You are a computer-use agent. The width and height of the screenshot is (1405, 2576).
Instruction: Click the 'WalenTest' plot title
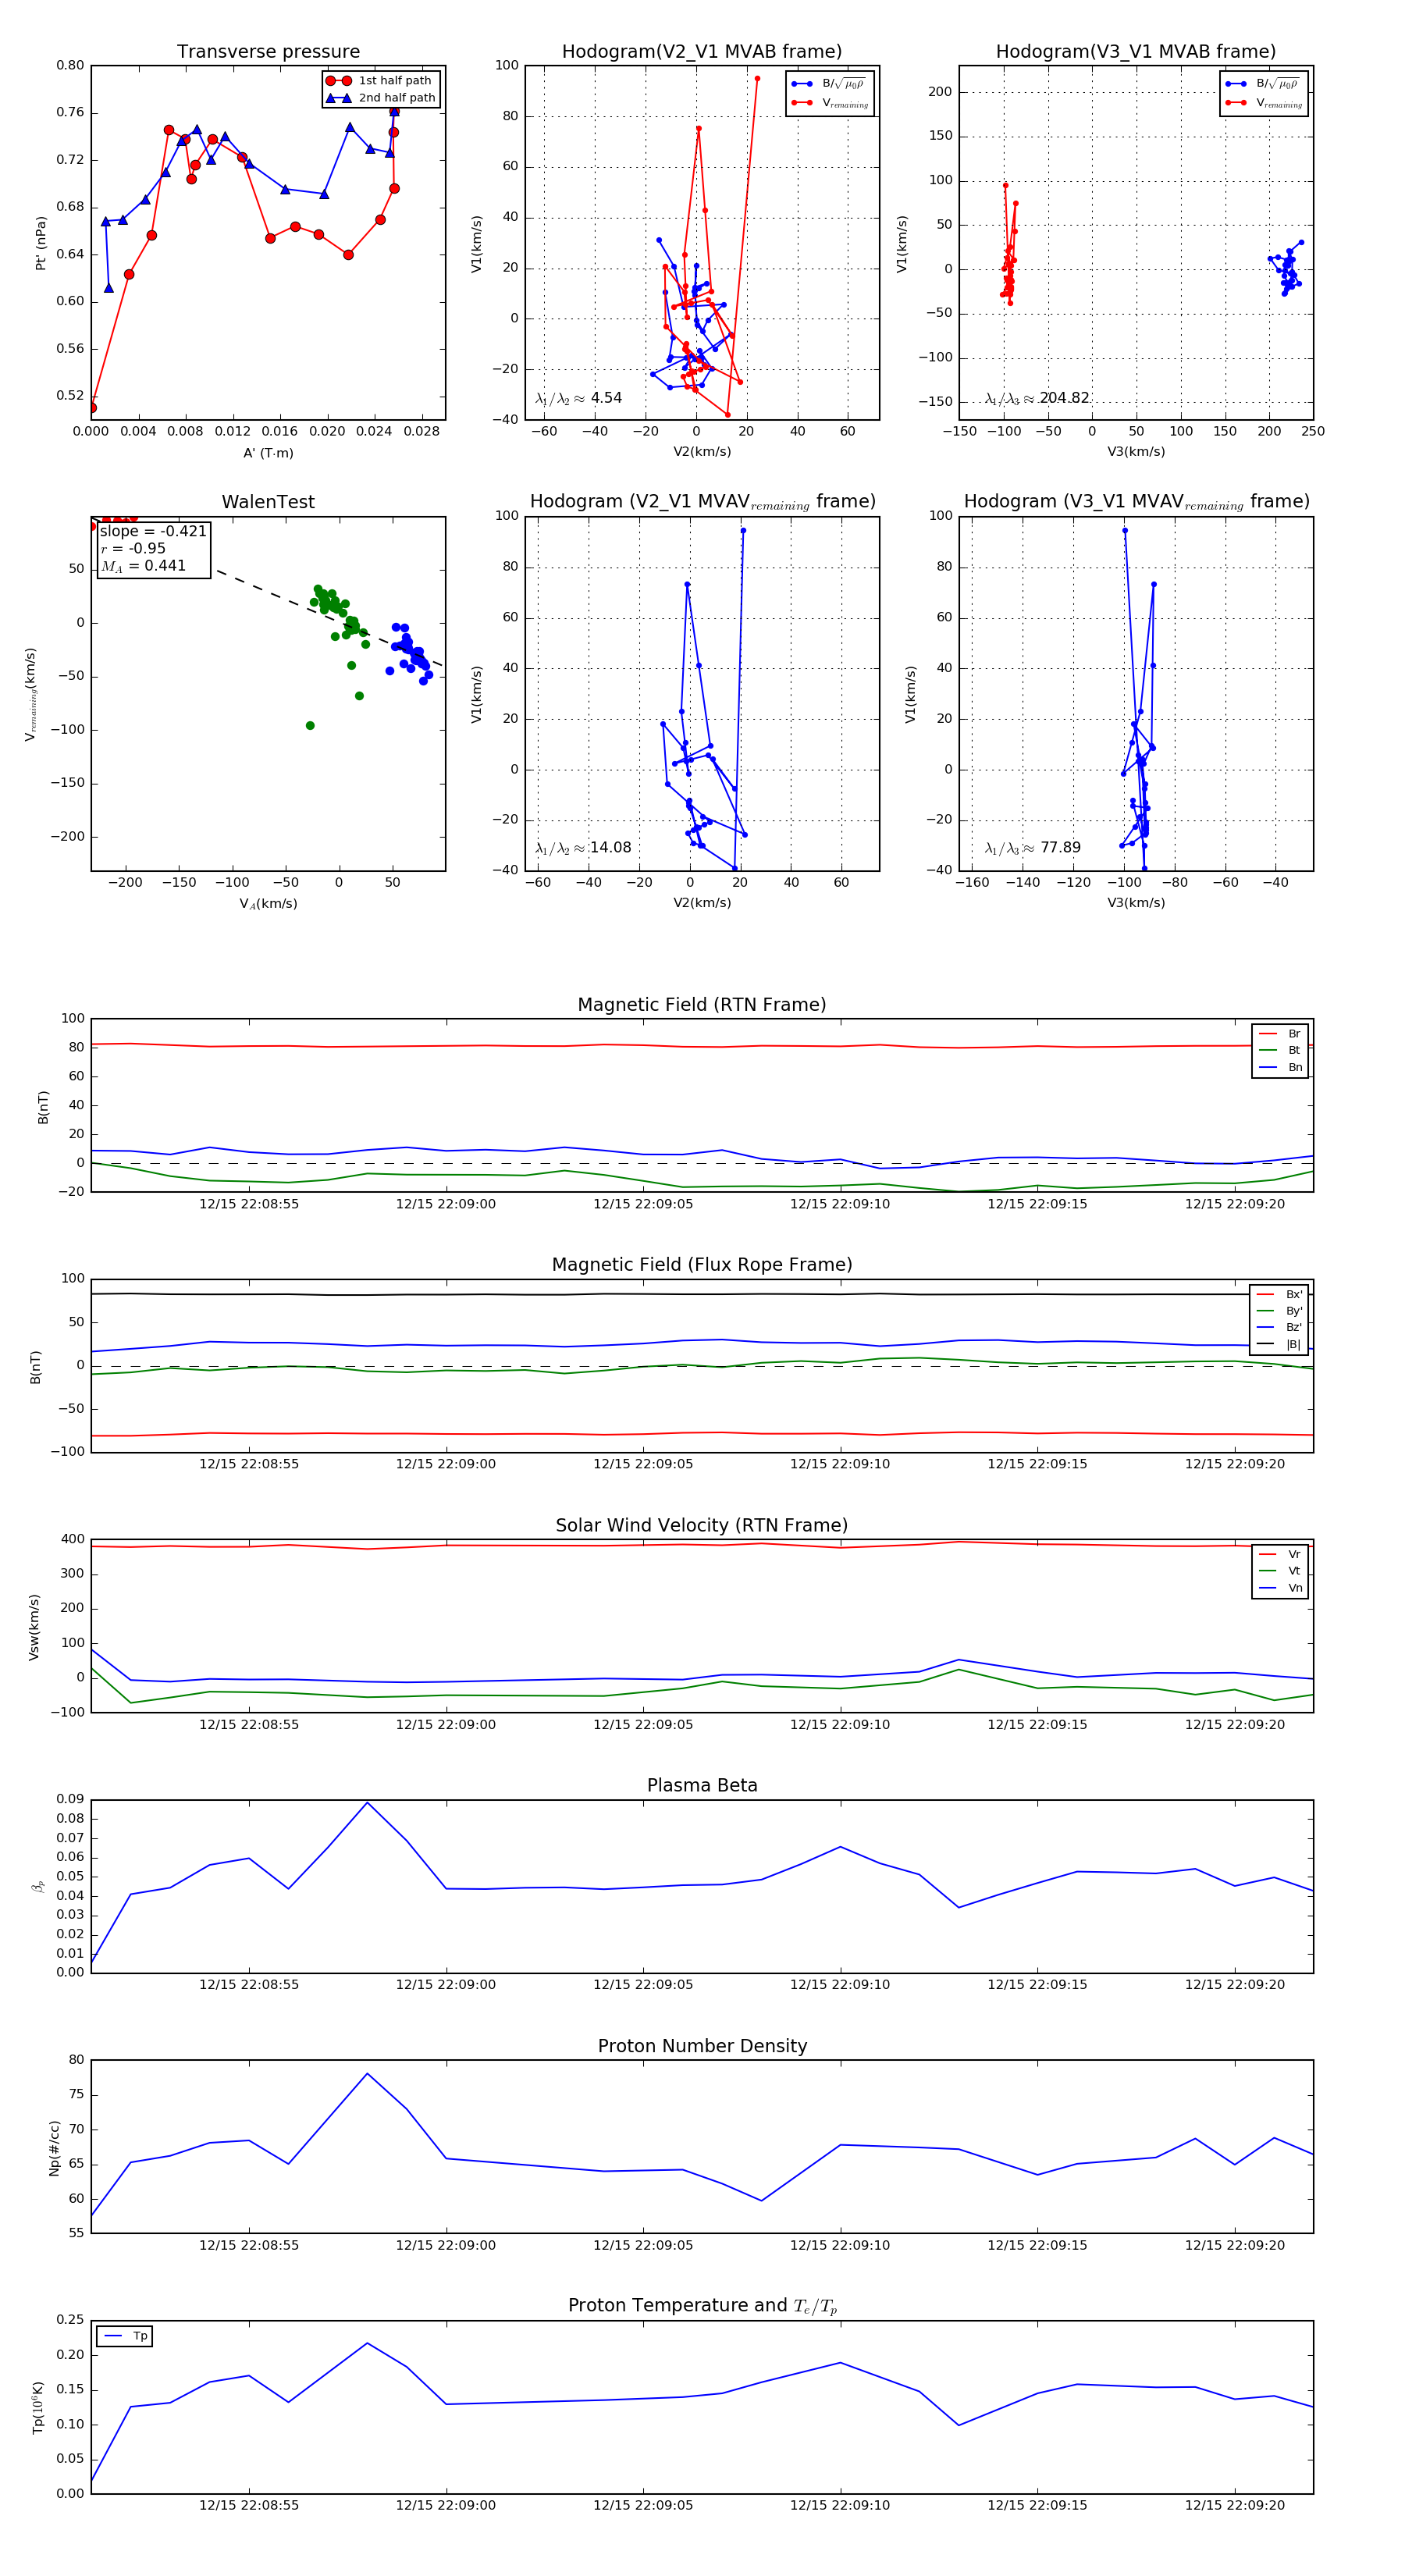point(268,502)
